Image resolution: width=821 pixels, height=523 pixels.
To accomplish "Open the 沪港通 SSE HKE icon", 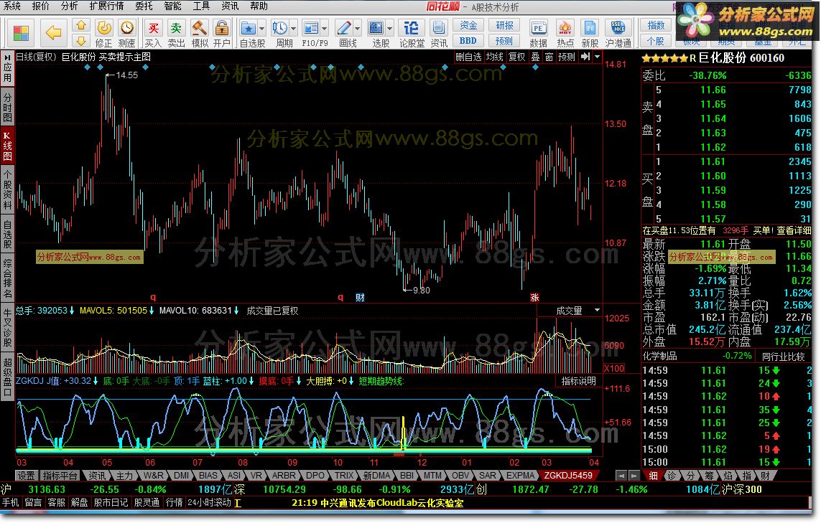I will coord(618,34).
